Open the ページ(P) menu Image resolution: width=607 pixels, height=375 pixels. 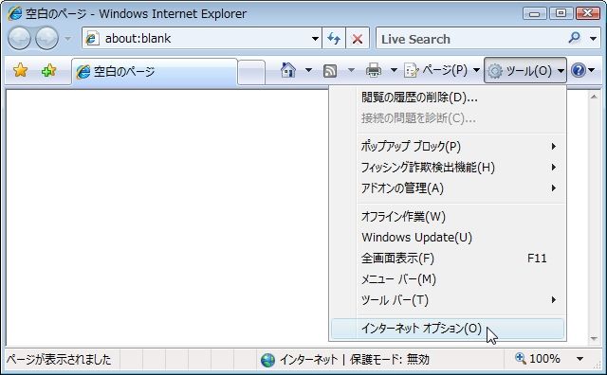coord(442,70)
